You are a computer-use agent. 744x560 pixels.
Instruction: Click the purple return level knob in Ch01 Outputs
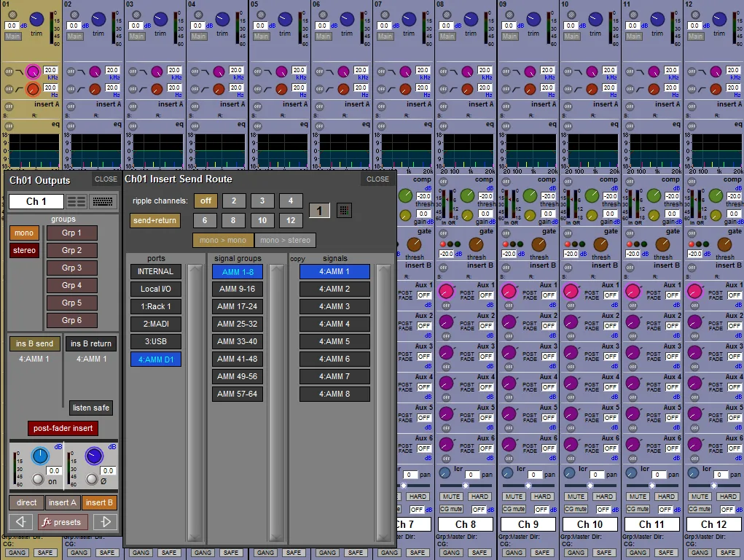pyautogui.click(x=94, y=456)
